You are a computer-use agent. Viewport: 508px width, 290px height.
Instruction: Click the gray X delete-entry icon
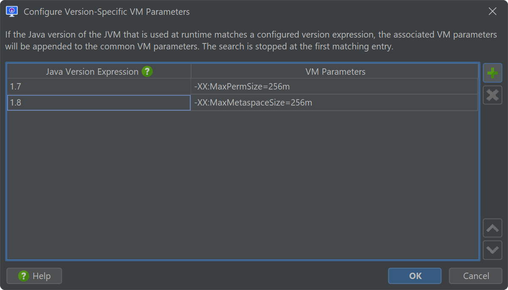(492, 95)
